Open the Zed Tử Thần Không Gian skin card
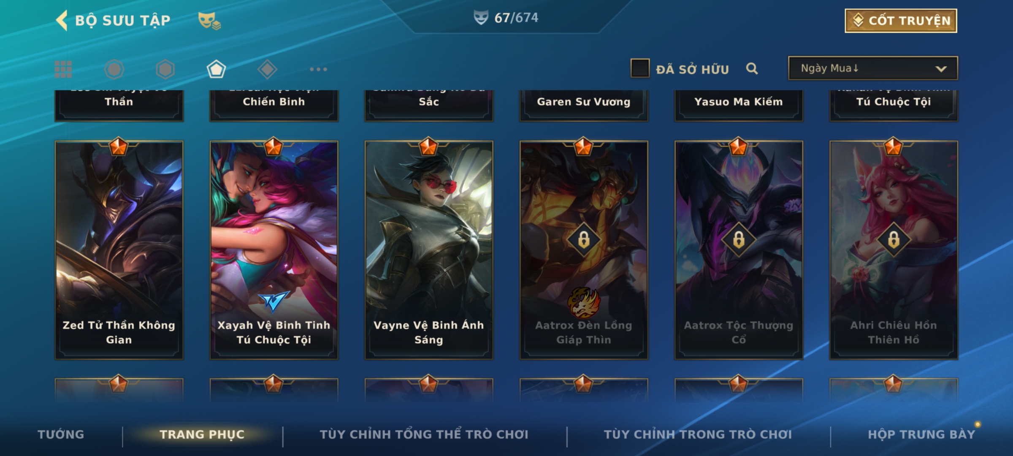 [x=119, y=250]
